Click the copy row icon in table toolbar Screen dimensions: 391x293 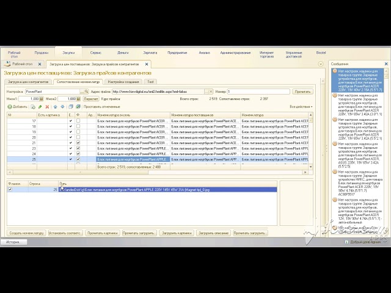33,107
